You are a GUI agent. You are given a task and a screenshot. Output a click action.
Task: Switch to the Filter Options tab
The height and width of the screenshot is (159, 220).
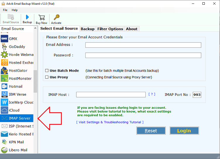click(x=110, y=29)
